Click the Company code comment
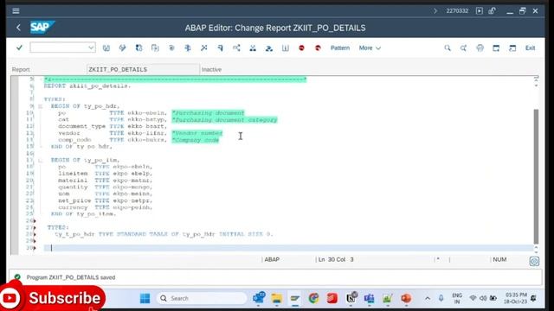Screen dimensions: 554x311 click(x=196, y=140)
